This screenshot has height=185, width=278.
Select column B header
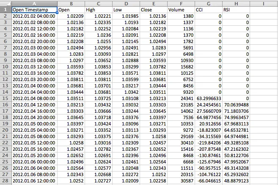point(71,4)
